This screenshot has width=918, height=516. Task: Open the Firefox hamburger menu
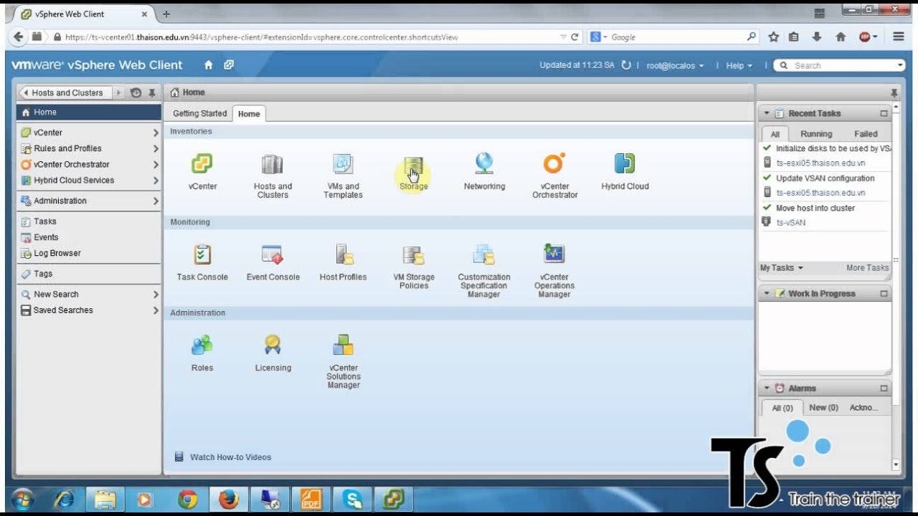pyautogui.click(x=898, y=37)
